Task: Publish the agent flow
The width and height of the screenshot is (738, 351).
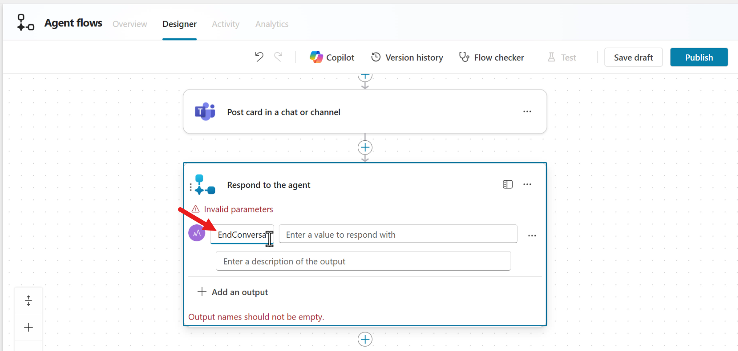Action: click(x=698, y=58)
